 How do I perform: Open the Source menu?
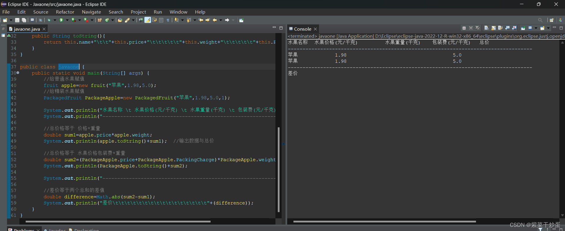tap(41, 12)
